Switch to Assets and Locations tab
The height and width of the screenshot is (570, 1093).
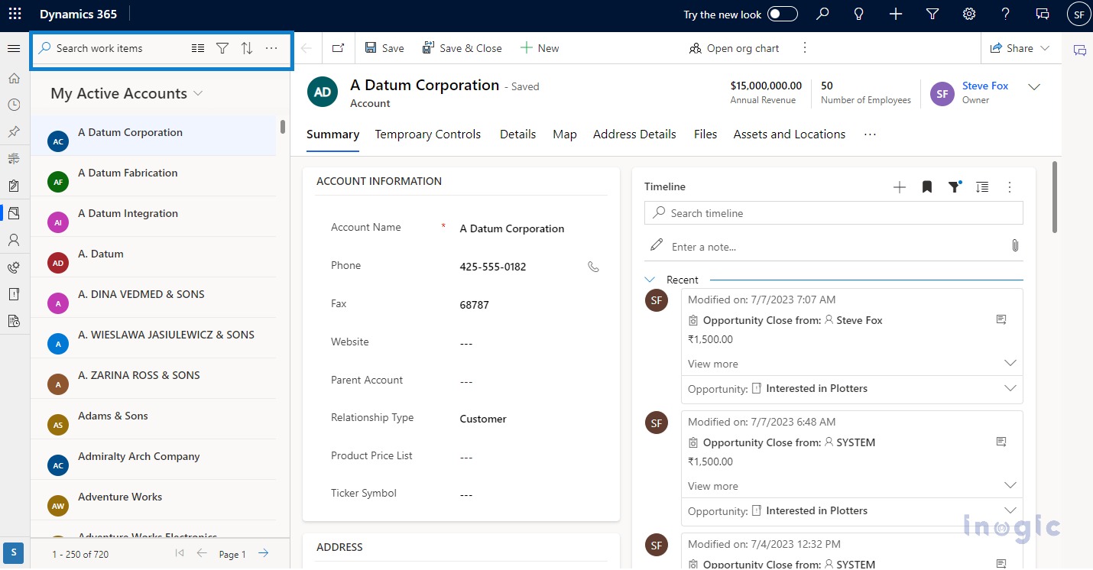coord(790,134)
